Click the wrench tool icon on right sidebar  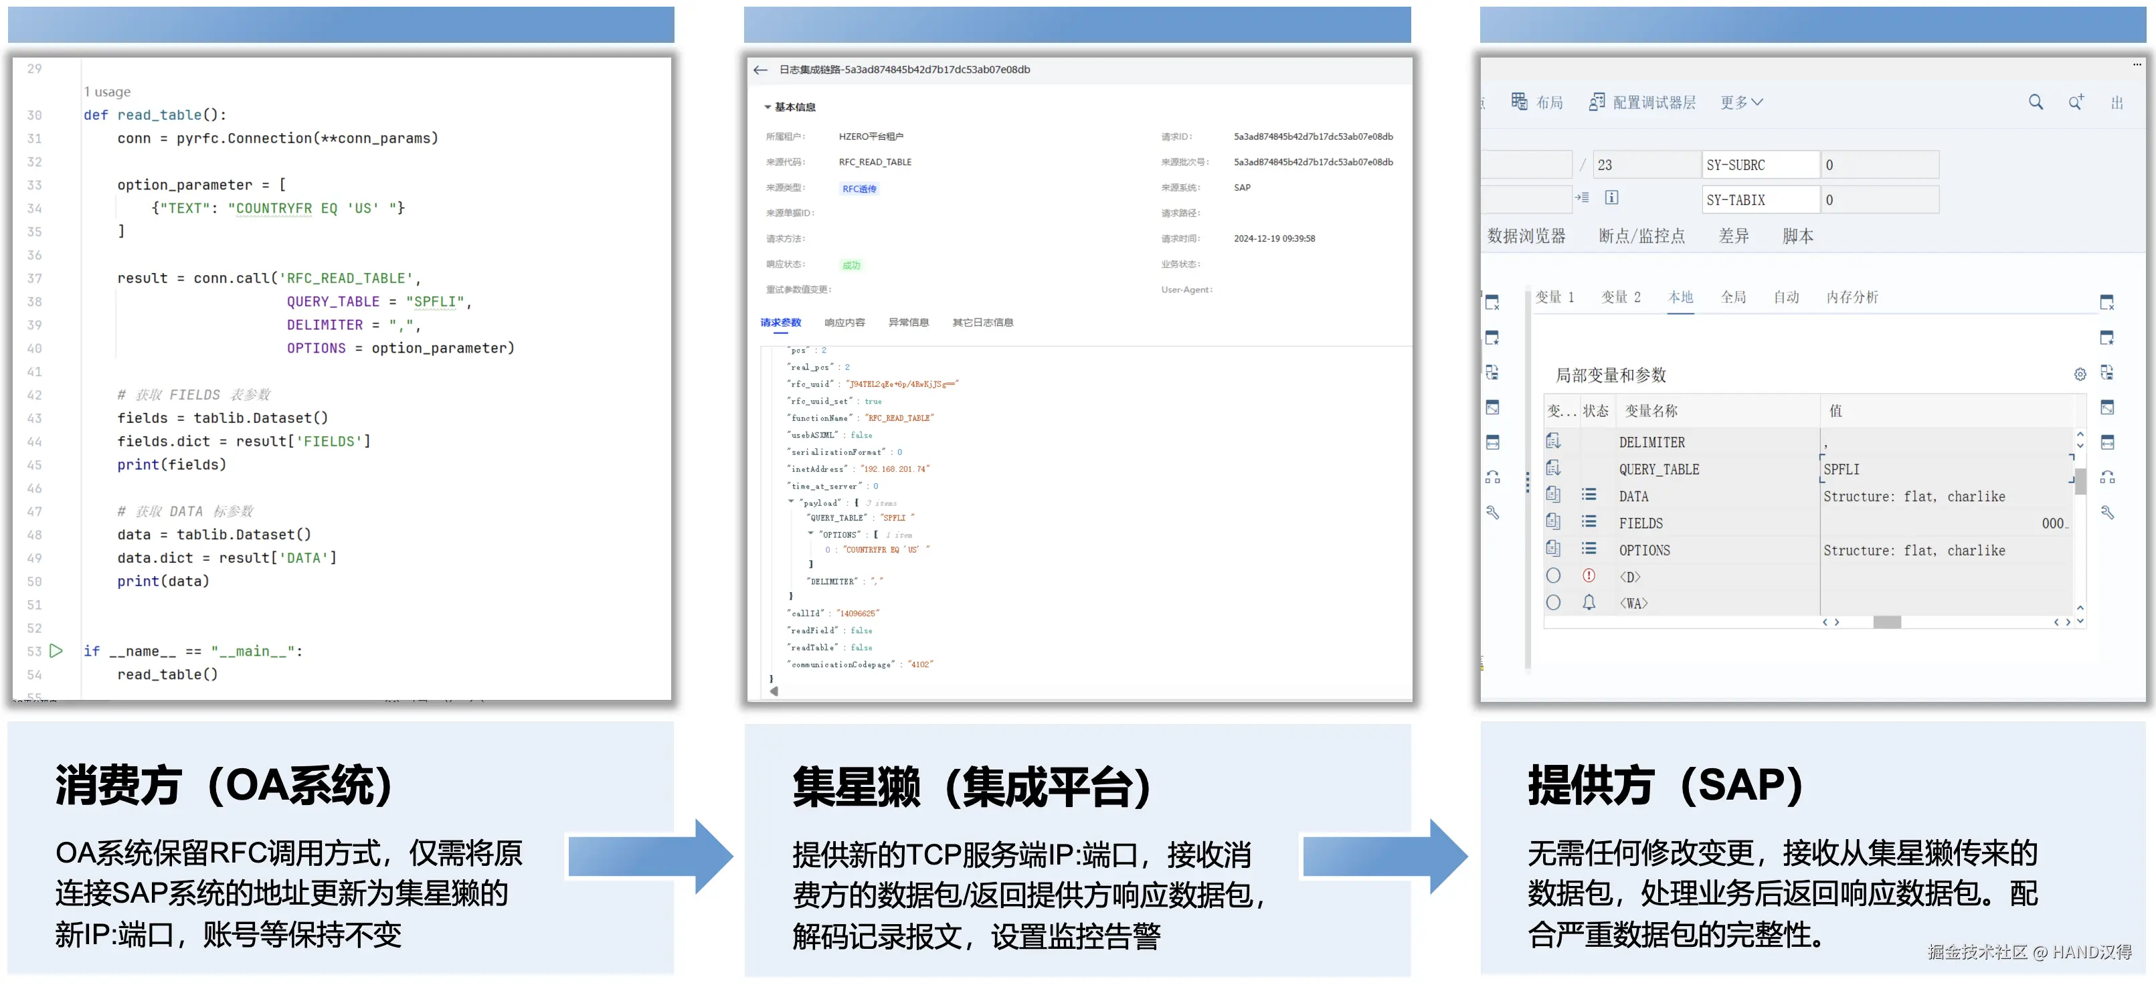(2106, 513)
